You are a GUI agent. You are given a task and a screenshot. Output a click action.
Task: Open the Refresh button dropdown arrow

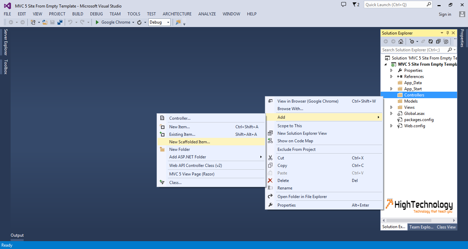(145, 22)
